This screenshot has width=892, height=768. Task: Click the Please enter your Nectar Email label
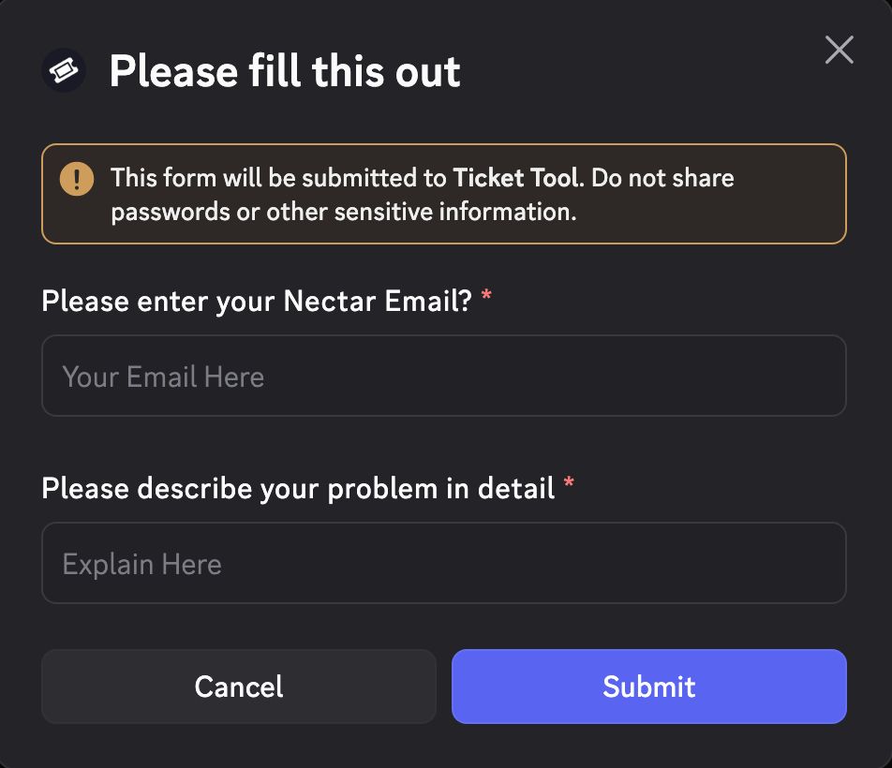(x=257, y=302)
